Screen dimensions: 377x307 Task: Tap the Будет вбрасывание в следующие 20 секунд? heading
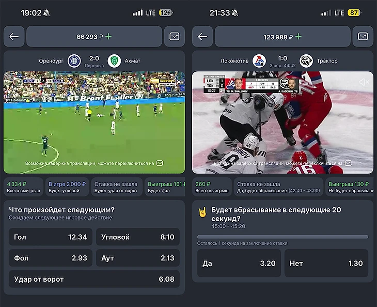(x=276, y=214)
